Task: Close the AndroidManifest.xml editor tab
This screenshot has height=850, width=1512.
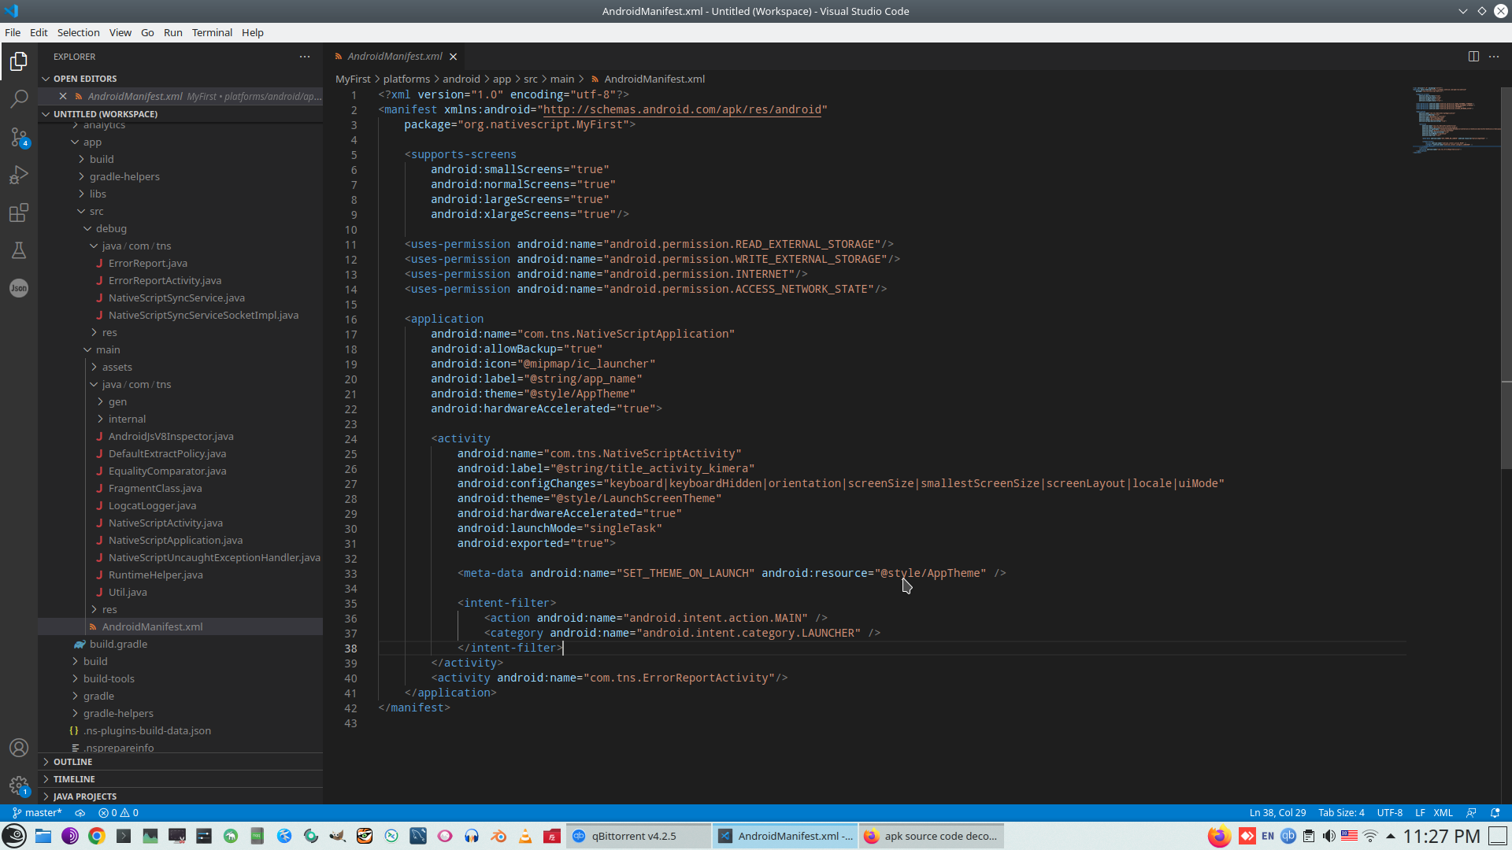Action: (x=453, y=57)
